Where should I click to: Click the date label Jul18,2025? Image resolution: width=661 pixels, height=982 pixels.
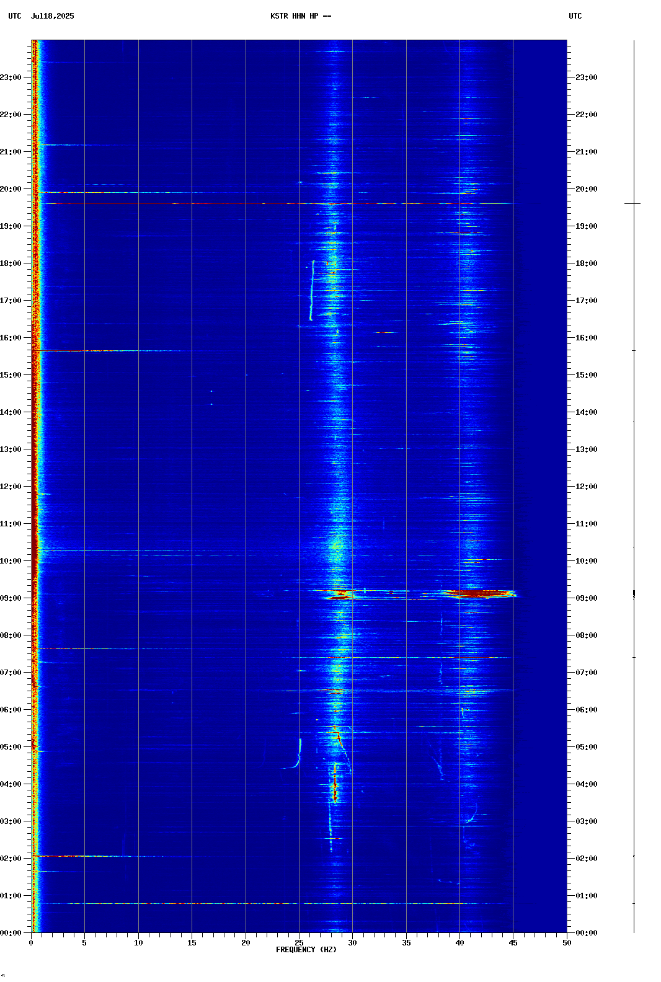click(x=52, y=16)
